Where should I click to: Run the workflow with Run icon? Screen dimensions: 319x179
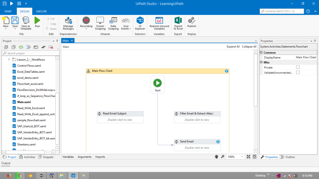click(x=37, y=21)
